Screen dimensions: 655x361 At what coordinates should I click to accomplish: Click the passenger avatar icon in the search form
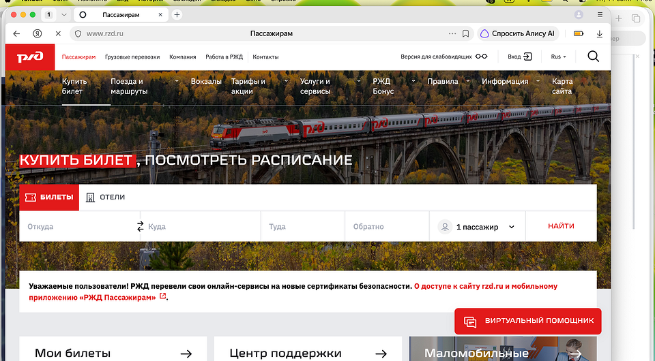(445, 227)
